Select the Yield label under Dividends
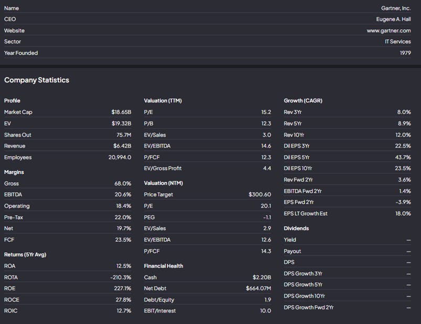The height and width of the screenshot is (324, 421). [290, 240]
